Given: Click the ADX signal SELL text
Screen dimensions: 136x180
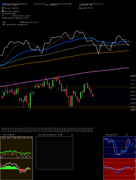Looking at the screenshot, I should [x=15, y=25].
